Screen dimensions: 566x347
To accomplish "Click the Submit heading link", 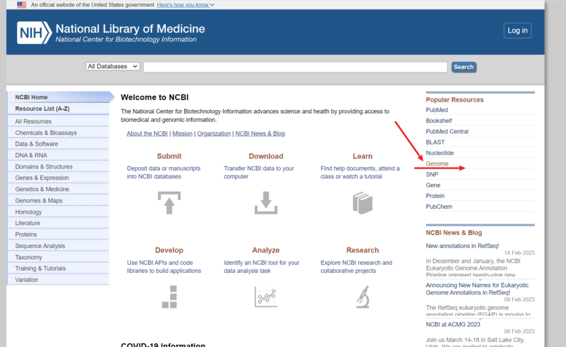I will (169, 156).
